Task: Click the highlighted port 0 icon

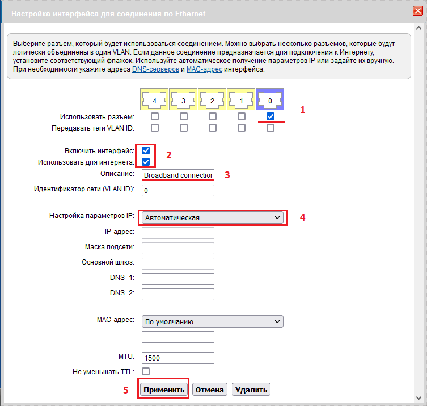Action: click(x=270, y=99)
